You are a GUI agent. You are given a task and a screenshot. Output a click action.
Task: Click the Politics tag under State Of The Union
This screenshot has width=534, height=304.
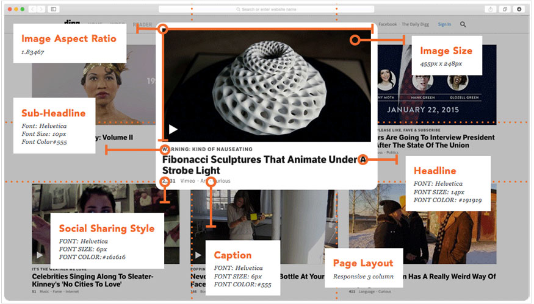[x=392, y=152]
